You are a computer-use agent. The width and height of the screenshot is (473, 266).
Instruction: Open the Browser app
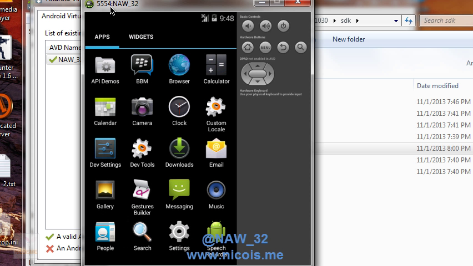tap(179, 69)
